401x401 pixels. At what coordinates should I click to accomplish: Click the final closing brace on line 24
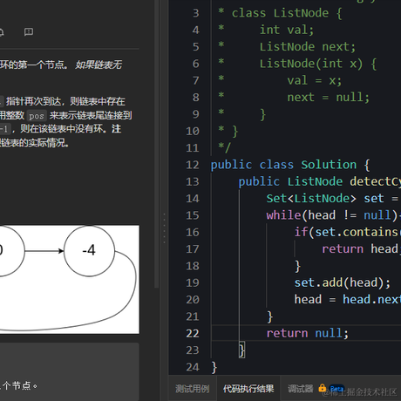[x=214, y=367]
